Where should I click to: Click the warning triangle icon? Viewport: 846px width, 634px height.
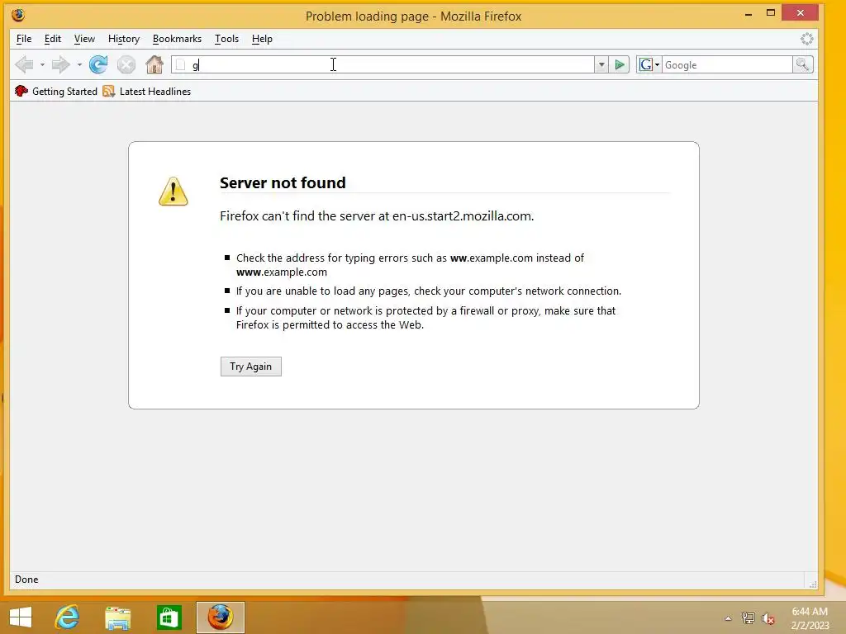point(173,192)
